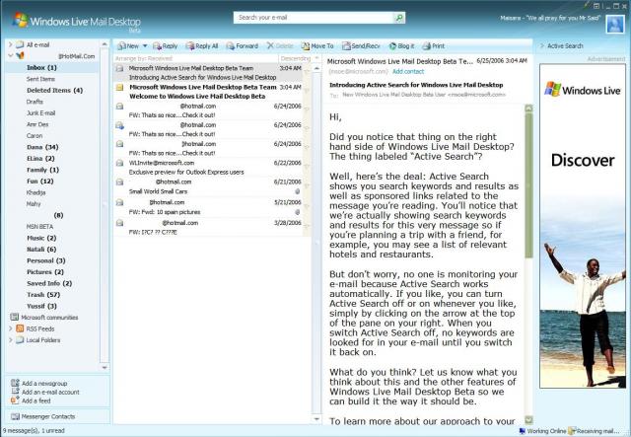The width and height of the screenshot is (631, 437).
Task: Open the Drafts folder
Action: coord(35,102)
